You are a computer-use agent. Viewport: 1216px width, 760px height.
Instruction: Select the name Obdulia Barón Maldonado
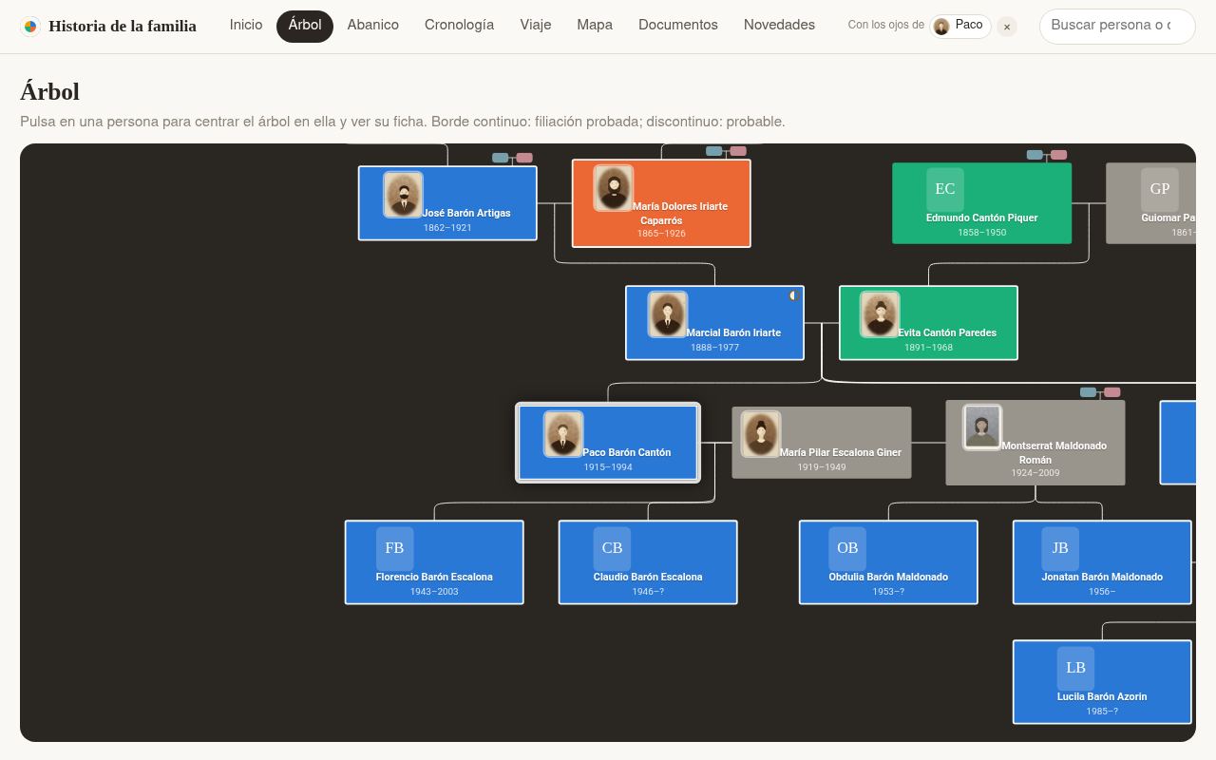pyautogui.click(x=888, y=577)
